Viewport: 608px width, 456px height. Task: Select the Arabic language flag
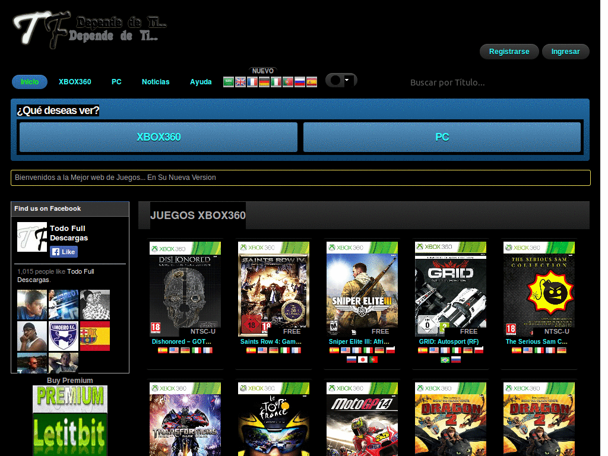pos(229,82)
